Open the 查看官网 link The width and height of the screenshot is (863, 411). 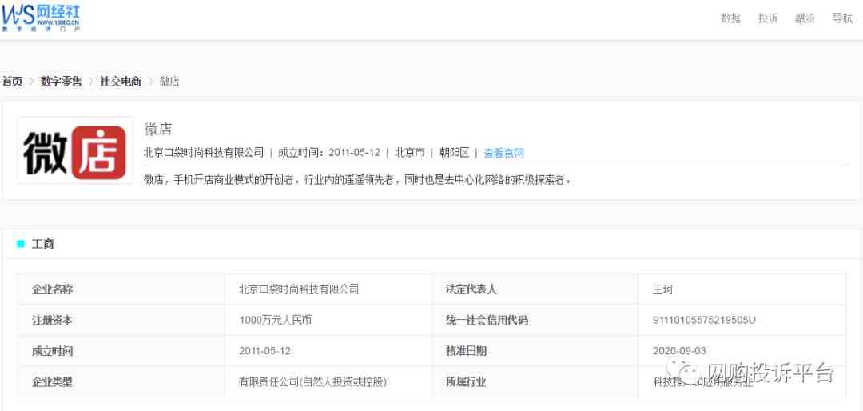click(x=503, y=154)
